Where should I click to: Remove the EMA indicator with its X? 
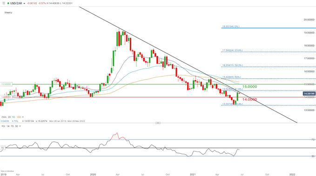[23, 117]
